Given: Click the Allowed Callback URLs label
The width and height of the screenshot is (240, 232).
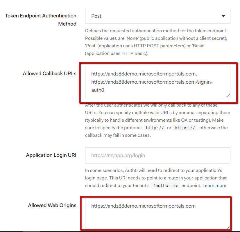Looking at the screenshot, I should click(49, 73).
